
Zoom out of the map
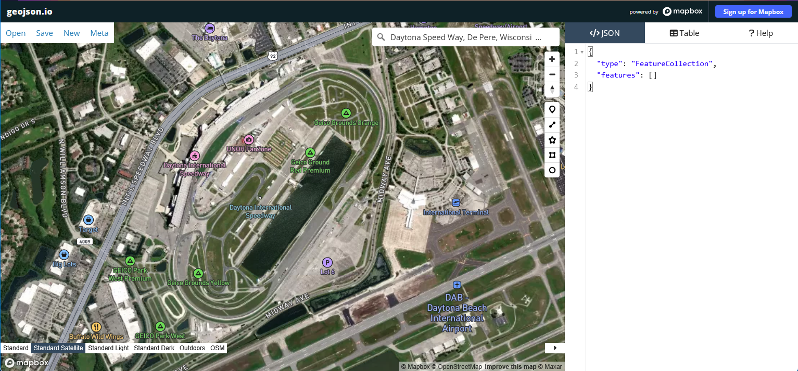(x=552, y=74)
